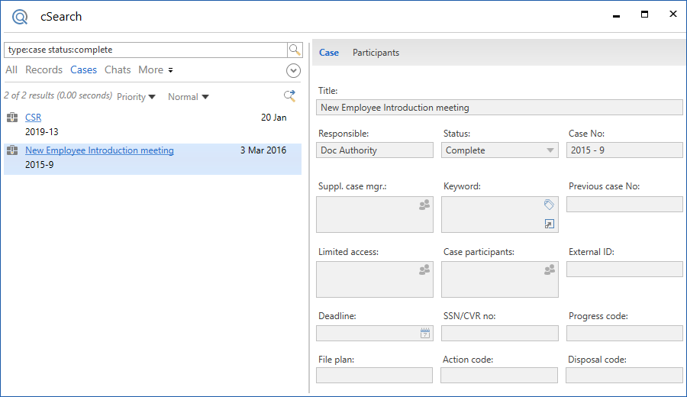The image size is (687, 397).
Task: Switch to the Participants tab
Action: 376,53
